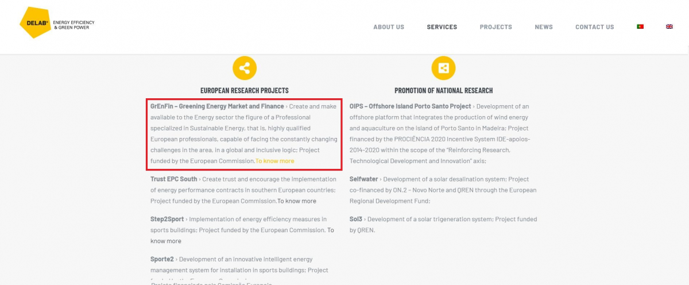The width and height of the screenshot is (689, 285).
Task: Click the Sol3 project heading
Action: point(356,219)
